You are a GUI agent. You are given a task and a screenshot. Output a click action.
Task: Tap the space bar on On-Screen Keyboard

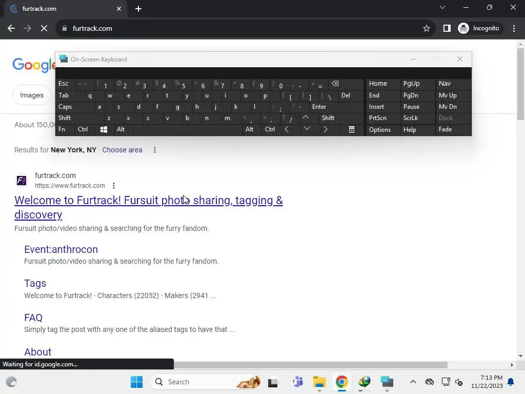tap(188, 130)
